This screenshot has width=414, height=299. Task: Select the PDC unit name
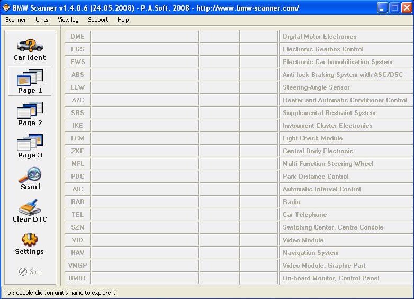pos(78,177)
